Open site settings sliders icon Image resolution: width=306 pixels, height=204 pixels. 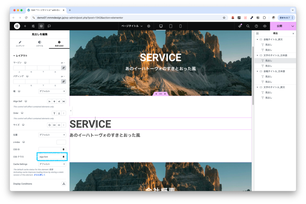[33, 26]
